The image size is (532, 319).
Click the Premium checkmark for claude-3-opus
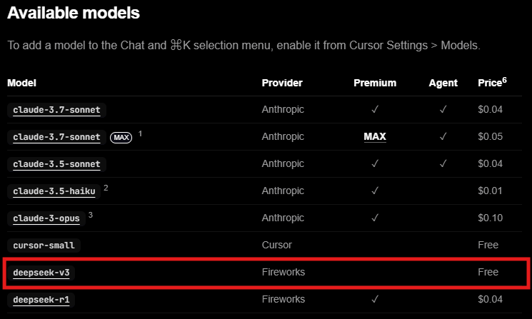tap(375, 218)
